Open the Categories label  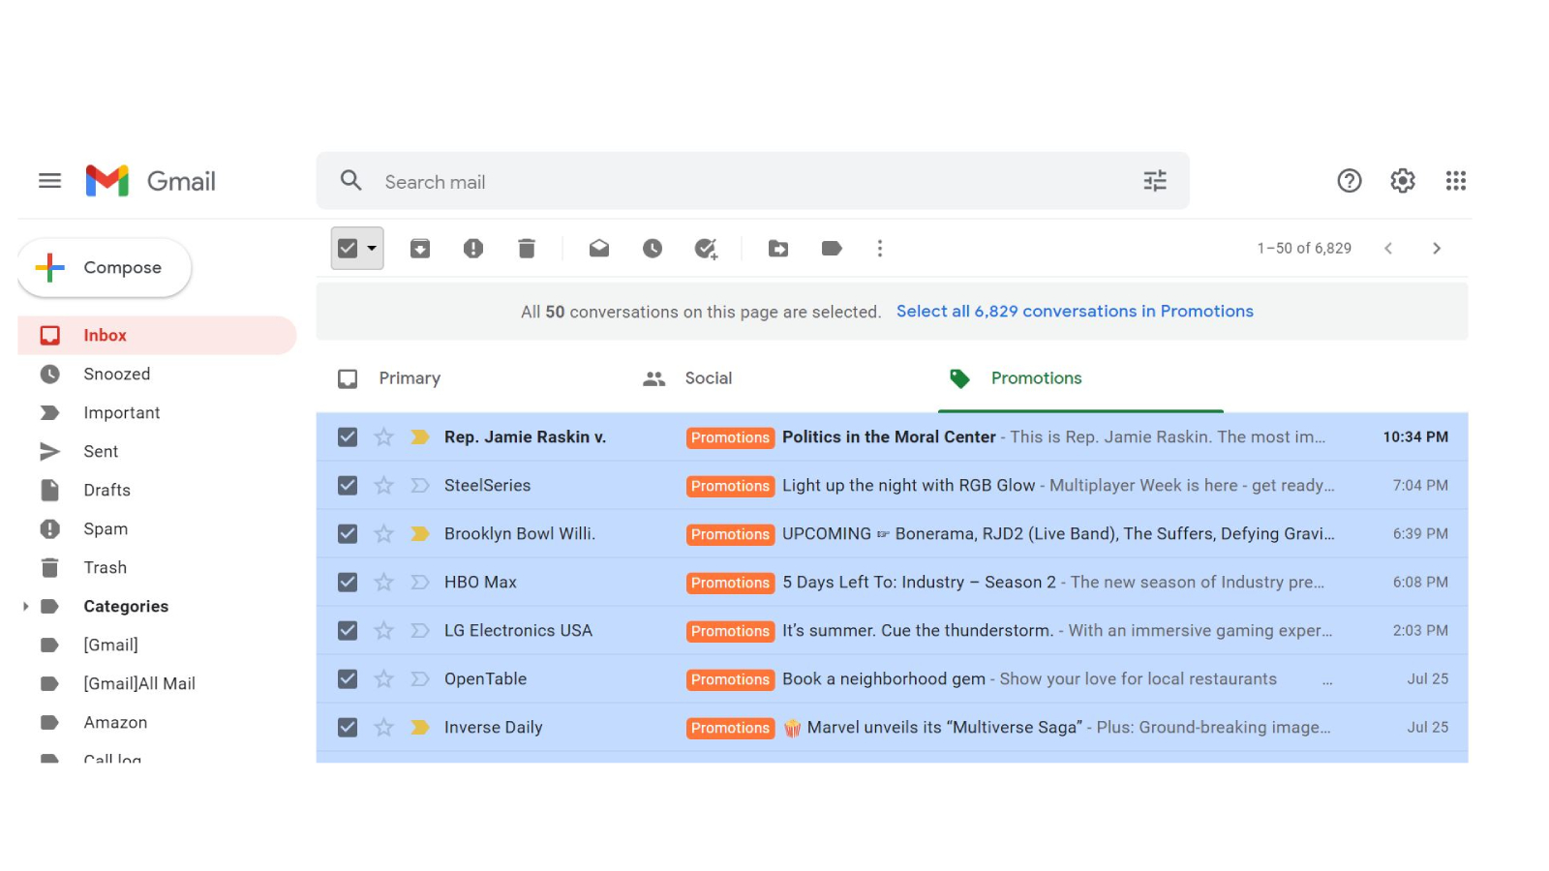pyautogui.click(x=126, y=607)
